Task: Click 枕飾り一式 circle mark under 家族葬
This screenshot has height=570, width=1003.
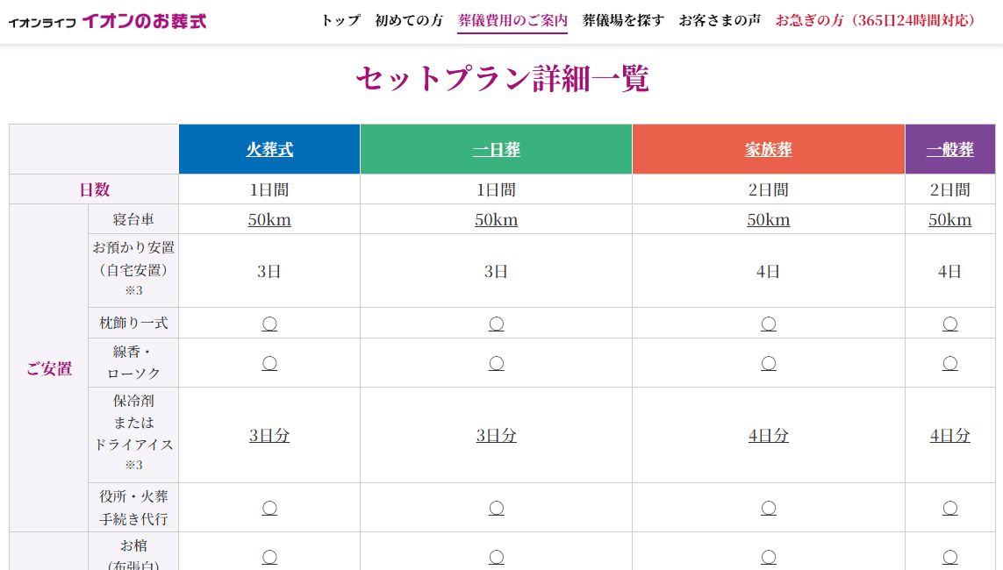Action: (x=769, y=324)
